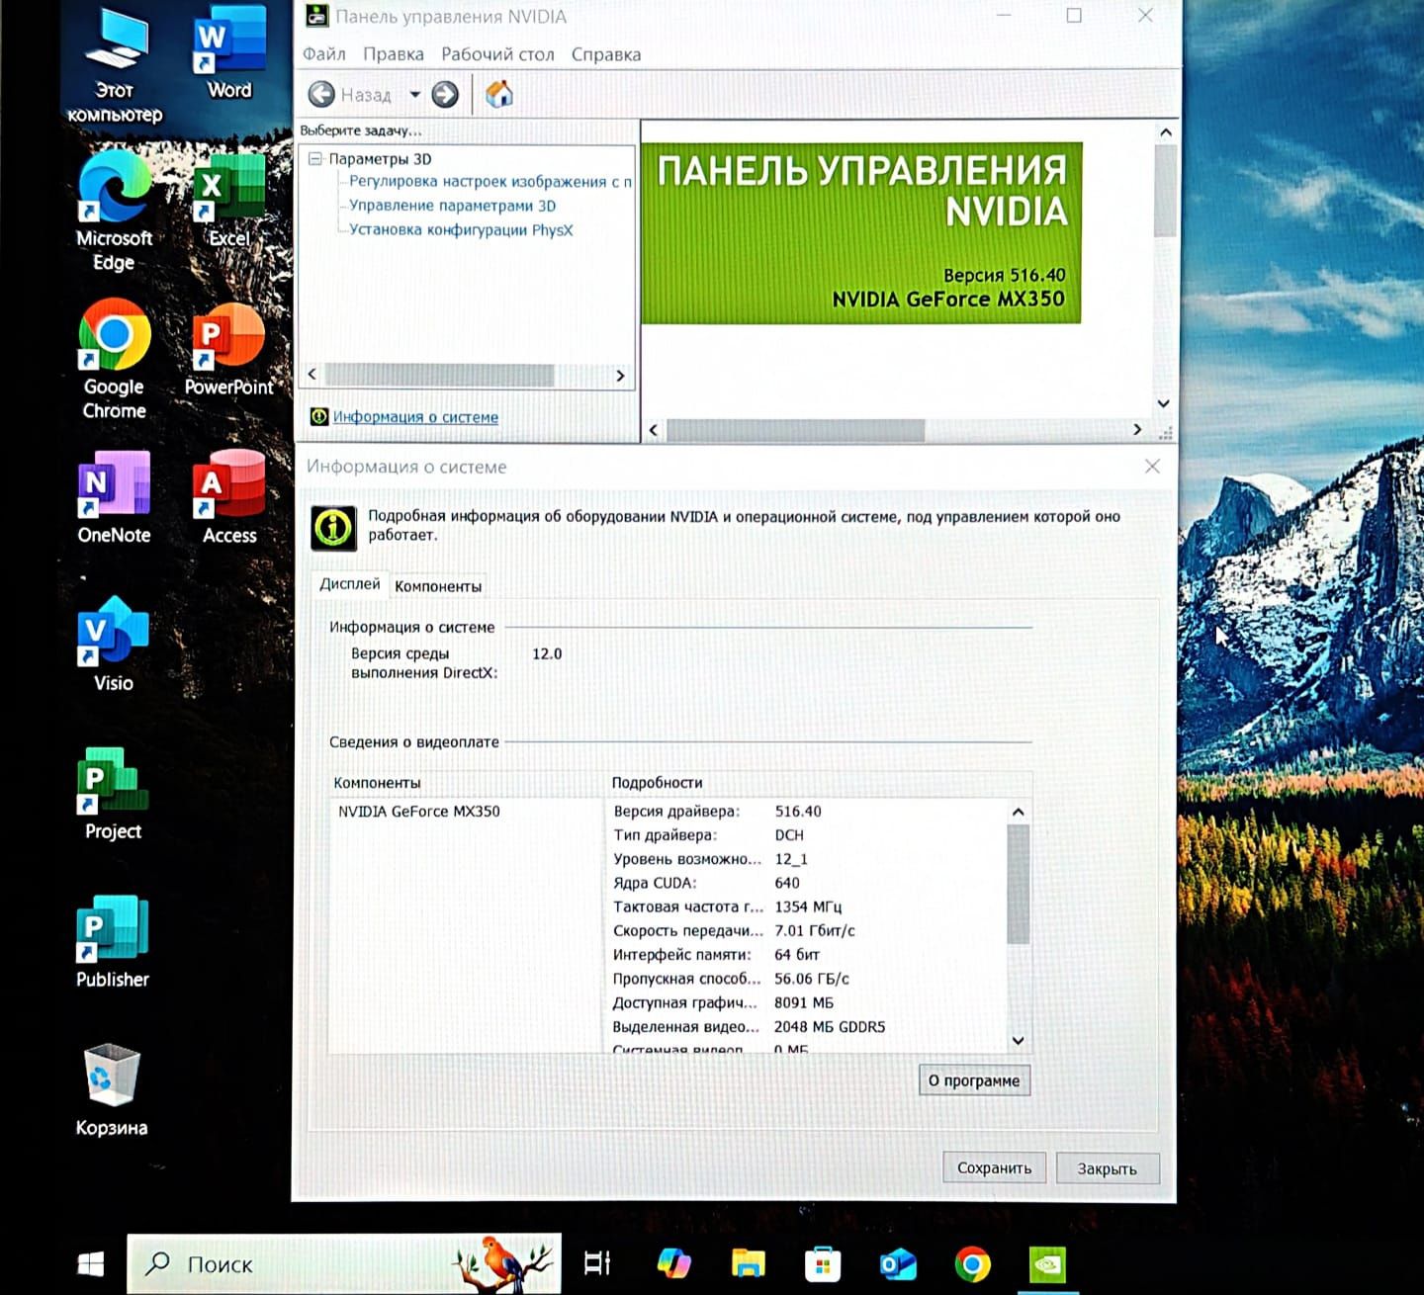Click the info icon in system information dialog
1424x1295 pixels.
coord(333,527)
